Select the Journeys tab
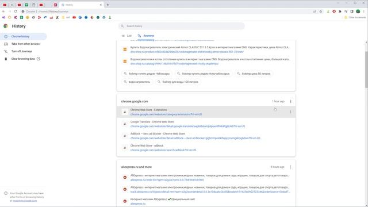This screenshot has width=368, height=207. 146,36
